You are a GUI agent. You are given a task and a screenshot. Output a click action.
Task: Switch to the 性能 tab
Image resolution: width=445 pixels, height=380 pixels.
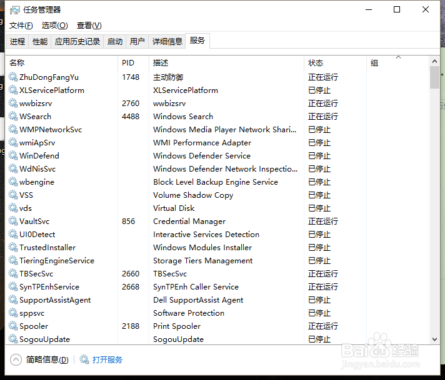pyautogui.click(x=40, y=42)
